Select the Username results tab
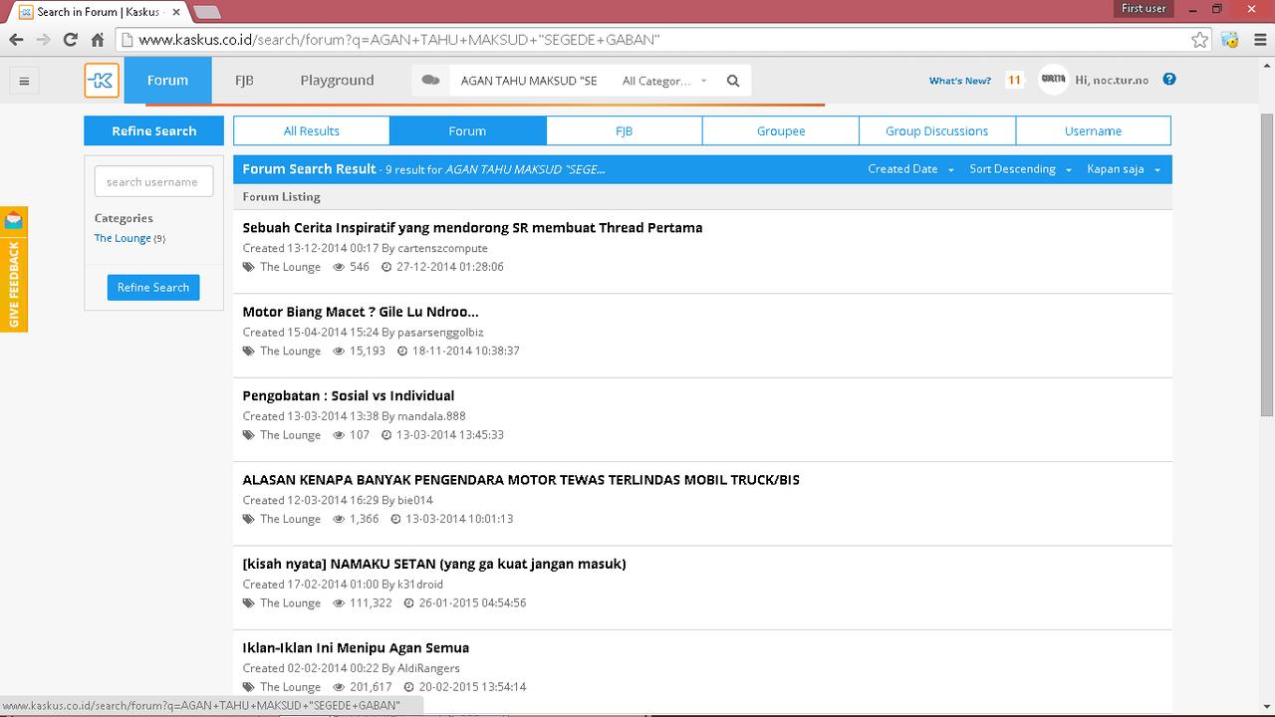Image resolution: width=1275 pixels, height=717 pixels. pyautogui.click(x=1093, y=130)
